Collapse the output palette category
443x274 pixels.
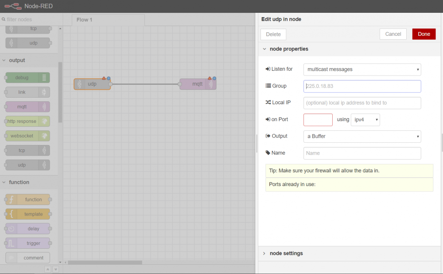click(x=17, y=60)
